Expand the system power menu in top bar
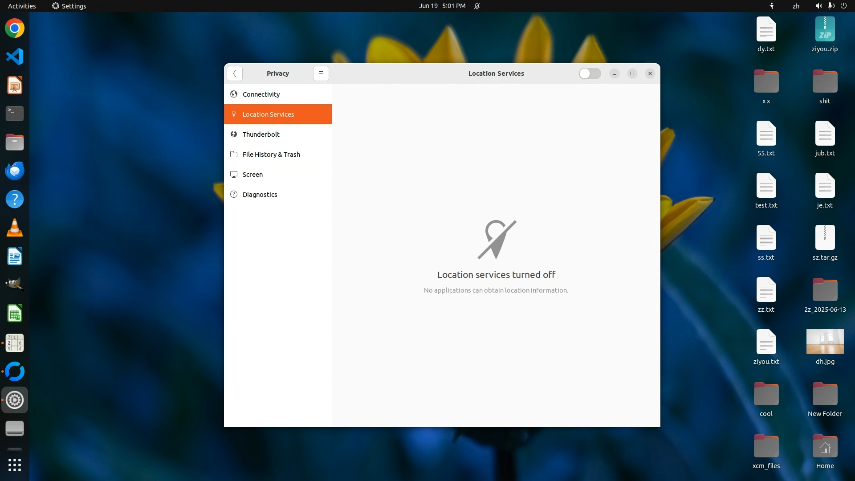 843,6
